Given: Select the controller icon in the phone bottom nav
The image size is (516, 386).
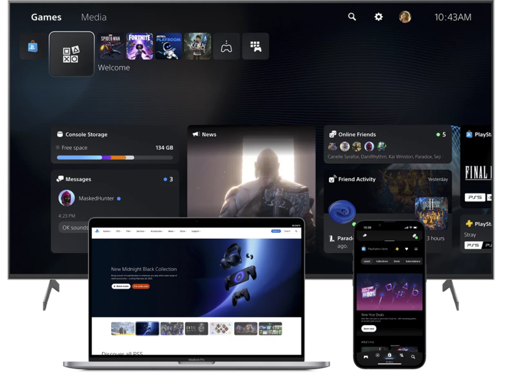Looking at the screenshot, I should pyautogui.click(x=366, y=357).
